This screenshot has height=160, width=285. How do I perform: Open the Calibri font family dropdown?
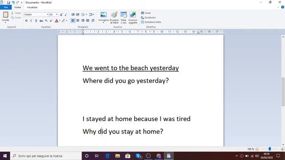(x=48, y=15)
